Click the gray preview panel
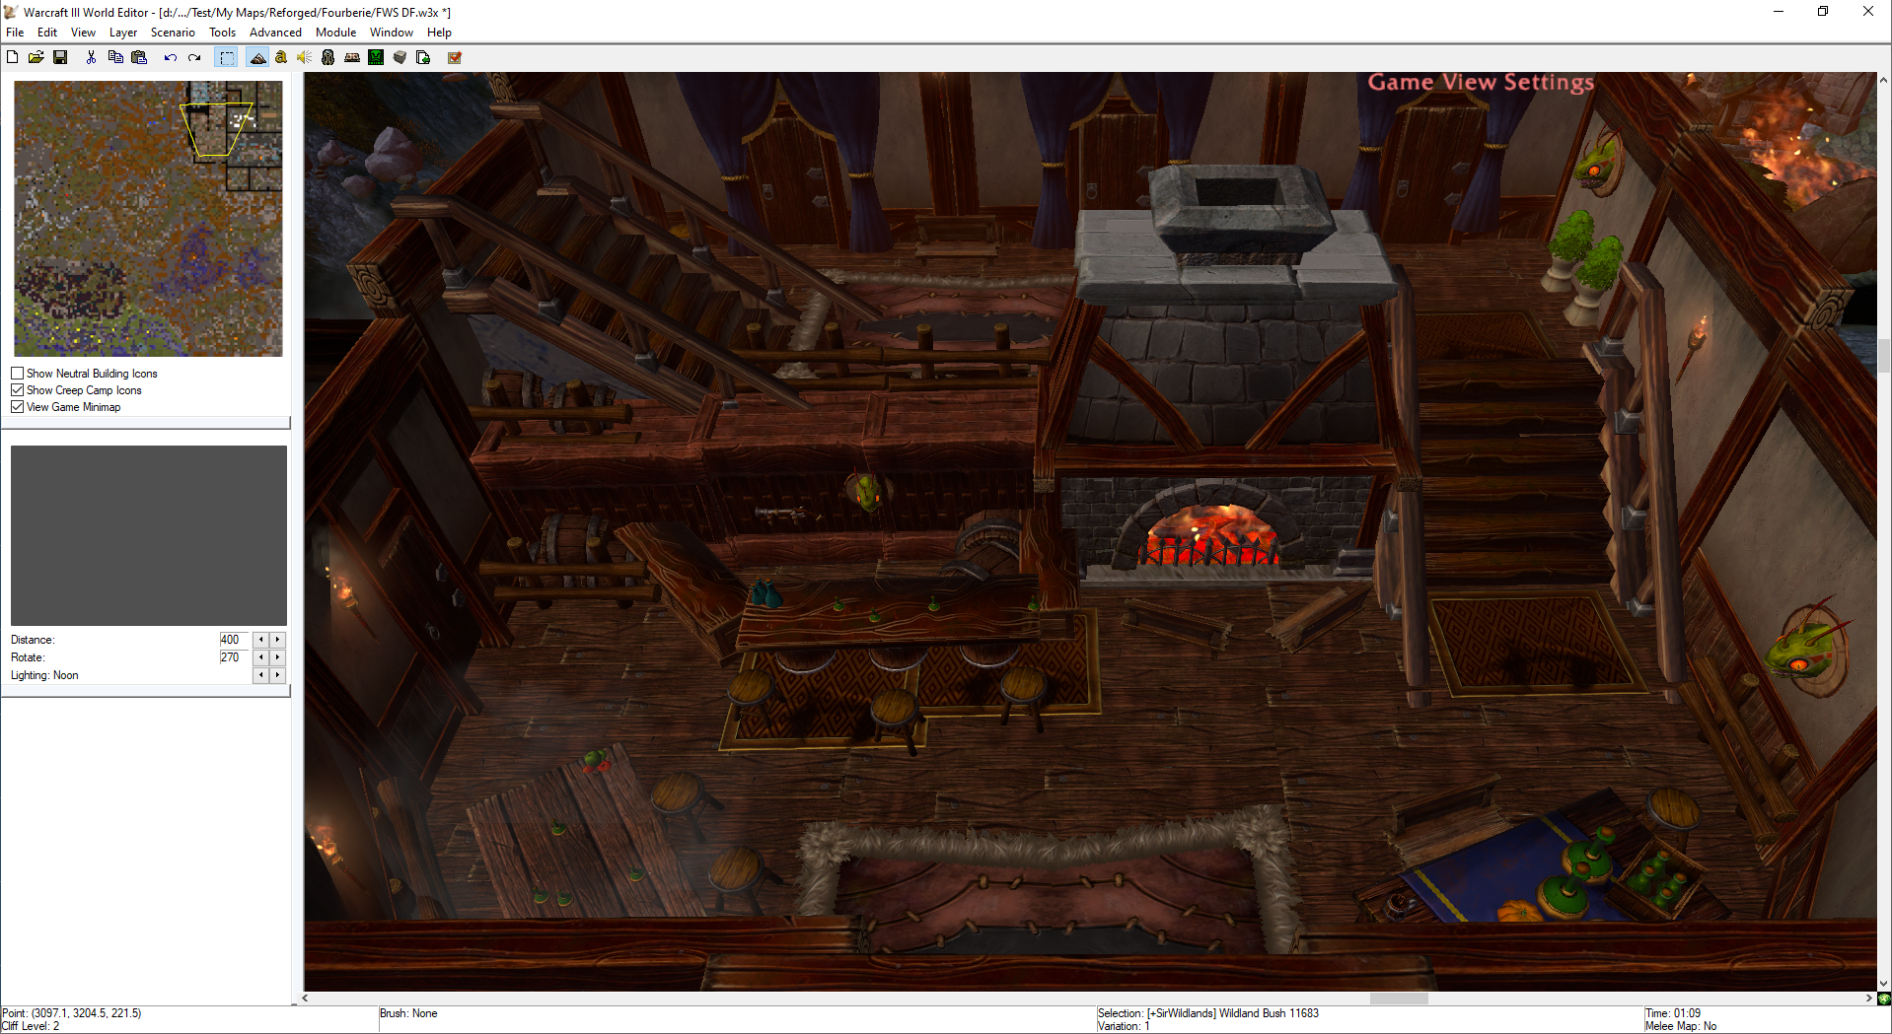Image resolution: width=1892 pixels, height=1034 pixels. coord(149,535)
